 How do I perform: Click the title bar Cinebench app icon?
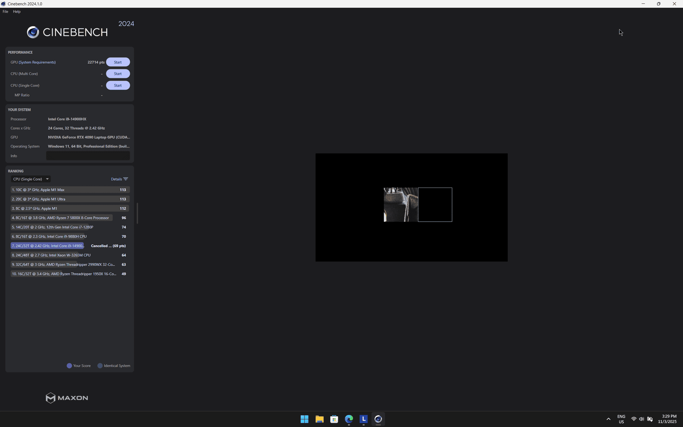pyautogui.click(x=3, y=4)
